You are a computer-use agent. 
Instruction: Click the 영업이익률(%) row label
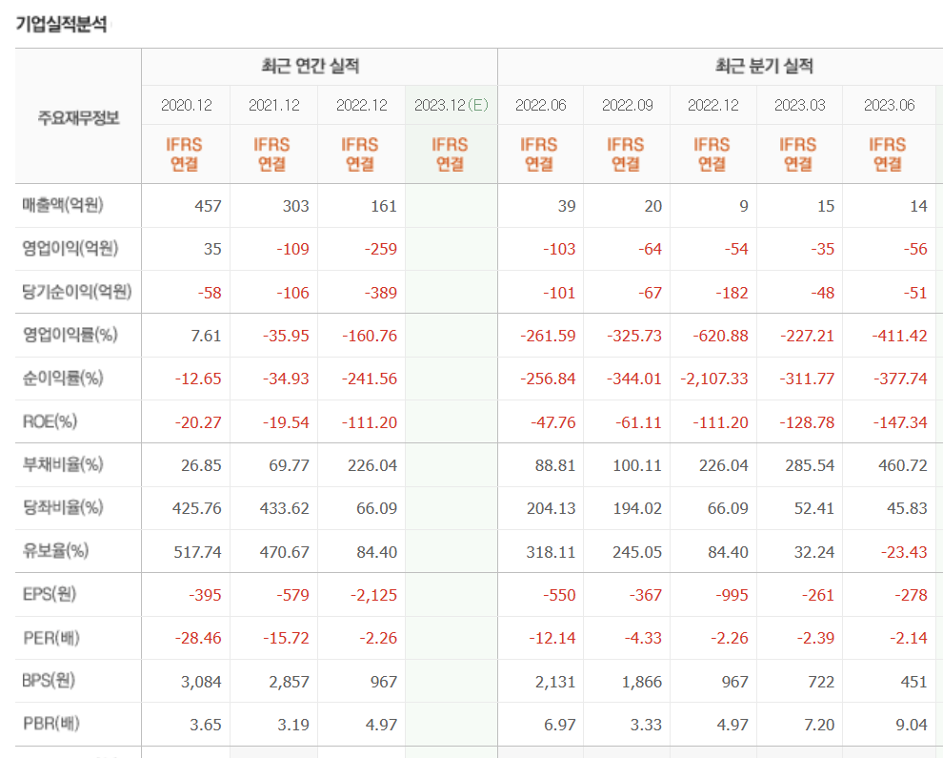point(70,335)
